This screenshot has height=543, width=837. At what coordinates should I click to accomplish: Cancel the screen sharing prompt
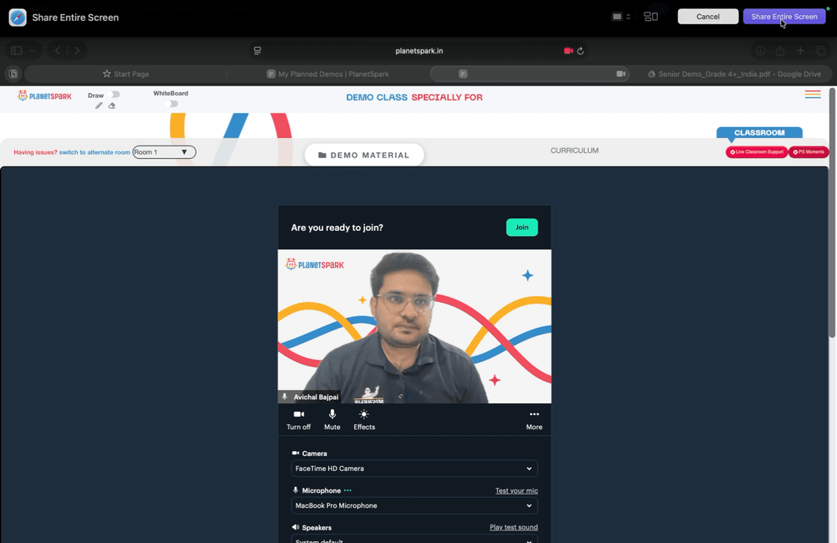click(x=708, y=17)
